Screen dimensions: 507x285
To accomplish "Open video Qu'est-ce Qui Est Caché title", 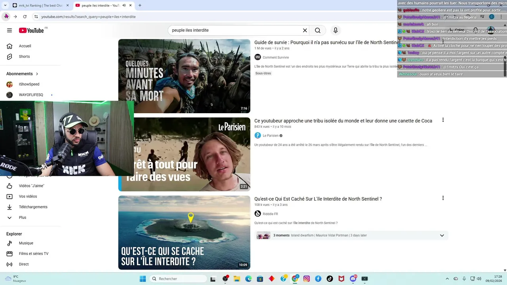I will click(x=318, y=199).
